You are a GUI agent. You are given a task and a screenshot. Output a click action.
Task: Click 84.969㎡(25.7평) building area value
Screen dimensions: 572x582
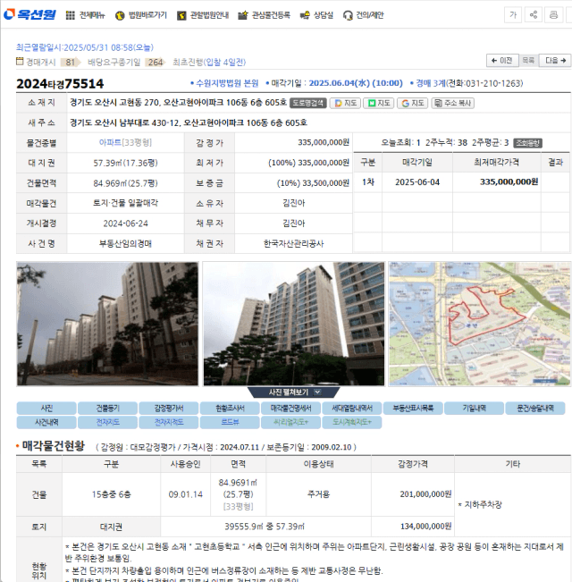(125, 183)
